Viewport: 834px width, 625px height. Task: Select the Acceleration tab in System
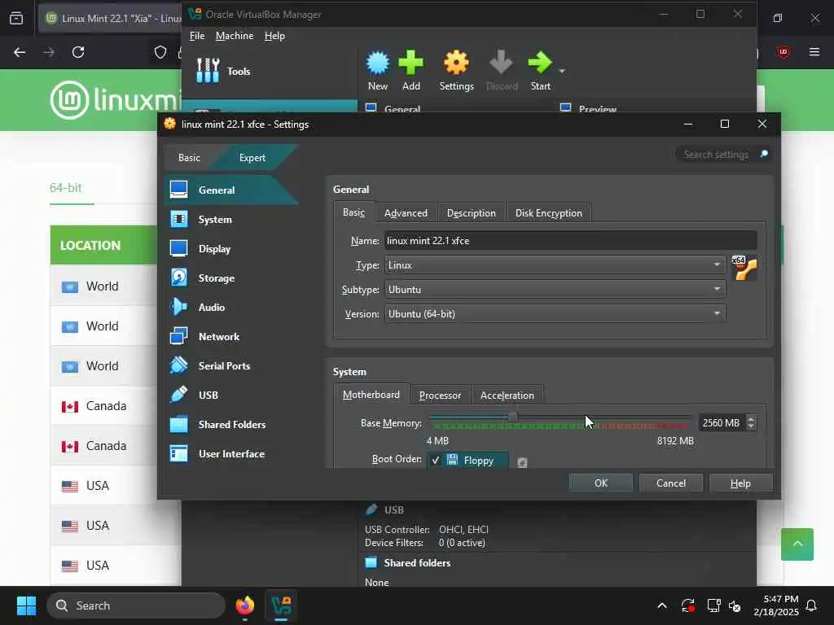tap(507, 396)
